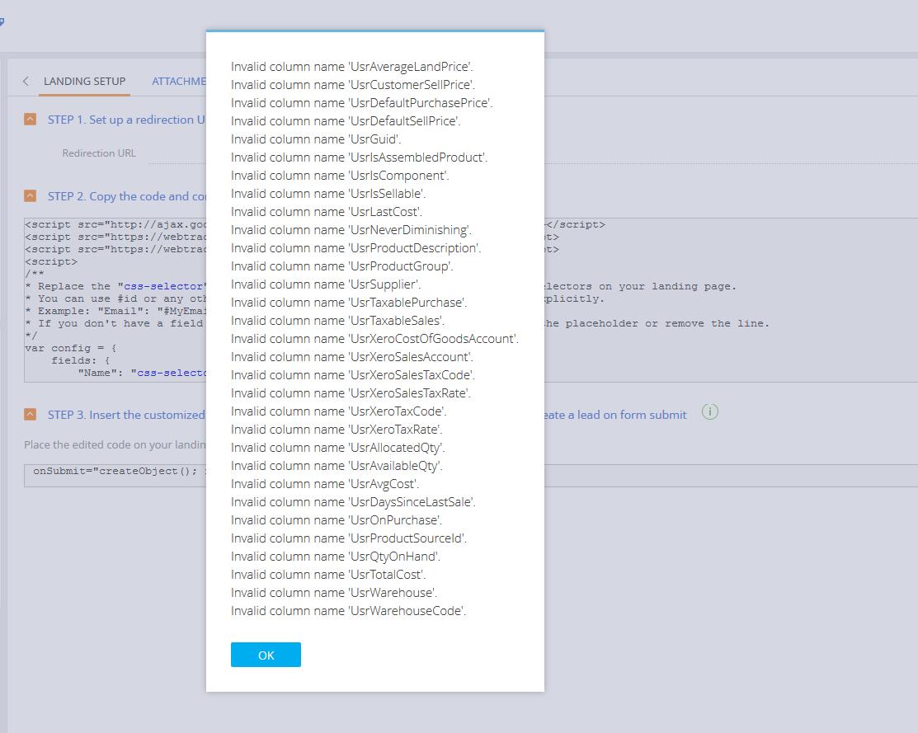Screen dimensions: 918x733
Task: Click the info icon next to STEP 3 heading
Action: coord(709,412)
